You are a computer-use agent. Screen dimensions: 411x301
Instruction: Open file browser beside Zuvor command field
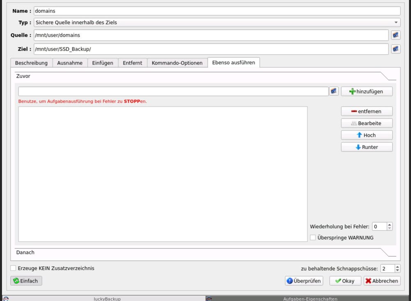pyautogui.click(x=334, y=91)
